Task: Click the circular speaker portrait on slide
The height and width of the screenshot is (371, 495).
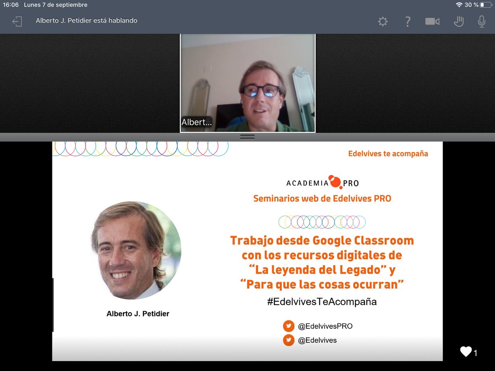Action: [136, 250]
